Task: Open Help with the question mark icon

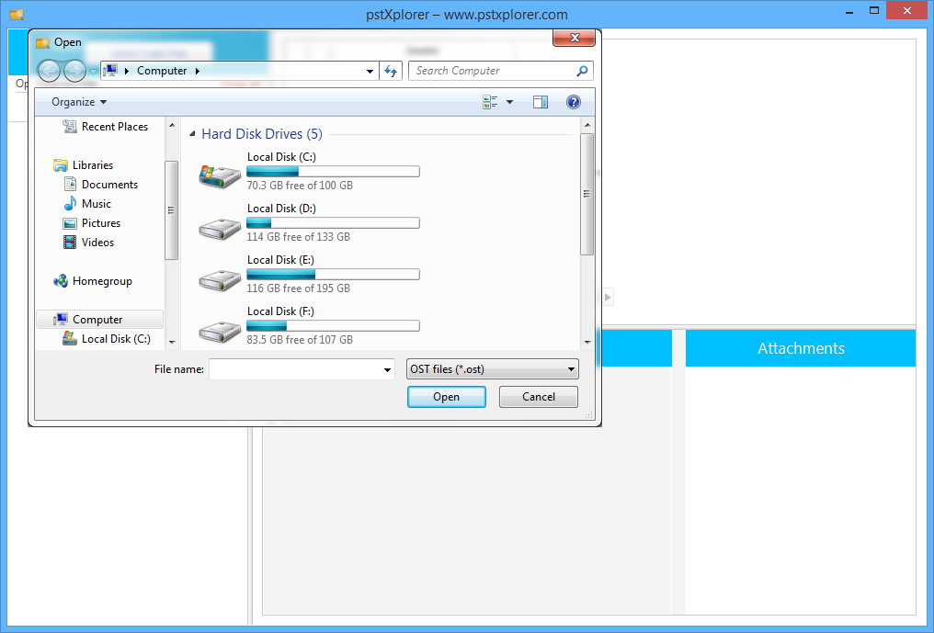Action: coord(573,102)
